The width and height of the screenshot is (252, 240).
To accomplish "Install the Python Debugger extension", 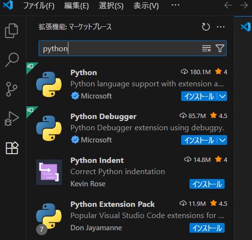I will (x=199, y=140).
